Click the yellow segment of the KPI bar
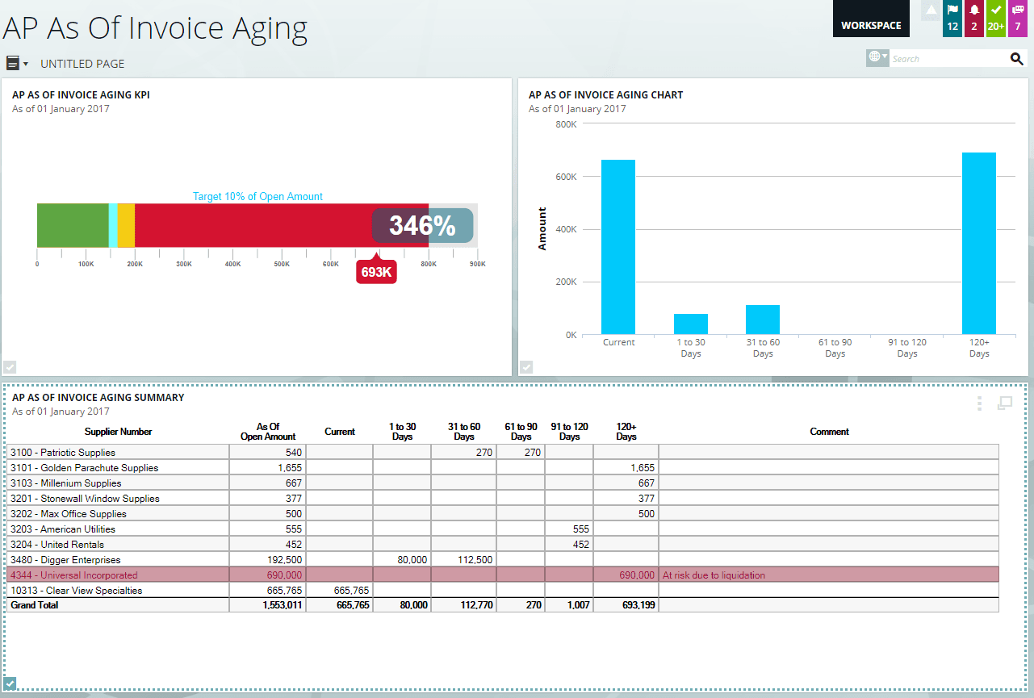The image size is (1034, 698). pyautogui.click(x=126, y=225)
